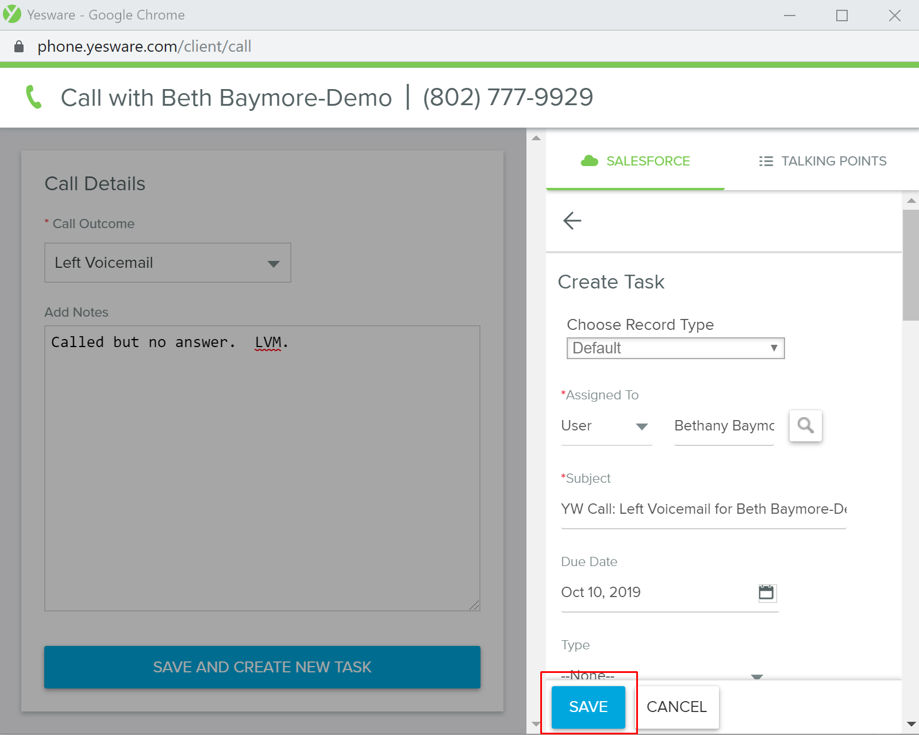Switch to the Salesforce tab
Image resolution: width=919 pixels, height=735 pixels.
635,161
